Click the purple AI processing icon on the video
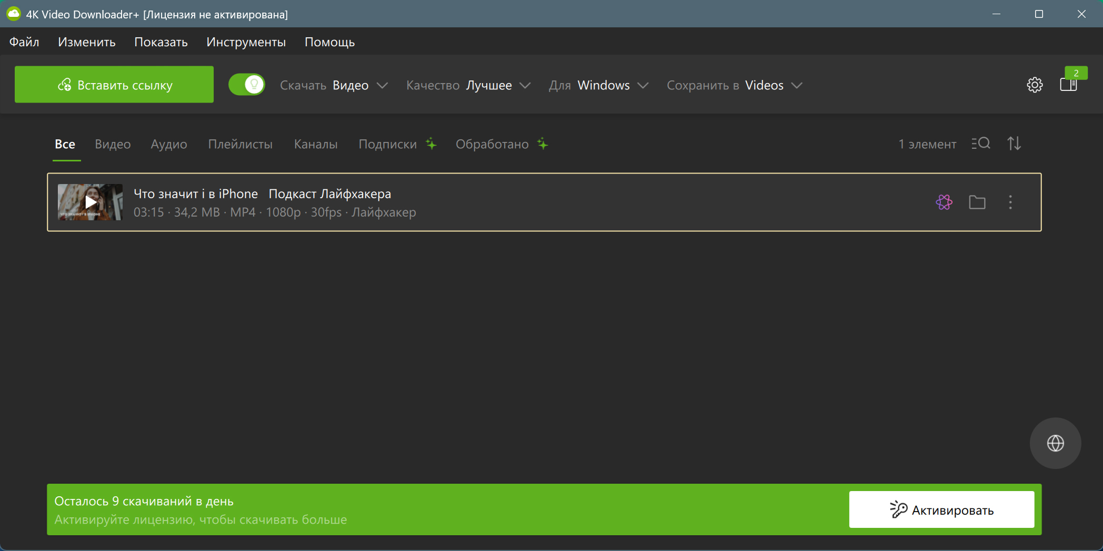 (x=944, y=202)
